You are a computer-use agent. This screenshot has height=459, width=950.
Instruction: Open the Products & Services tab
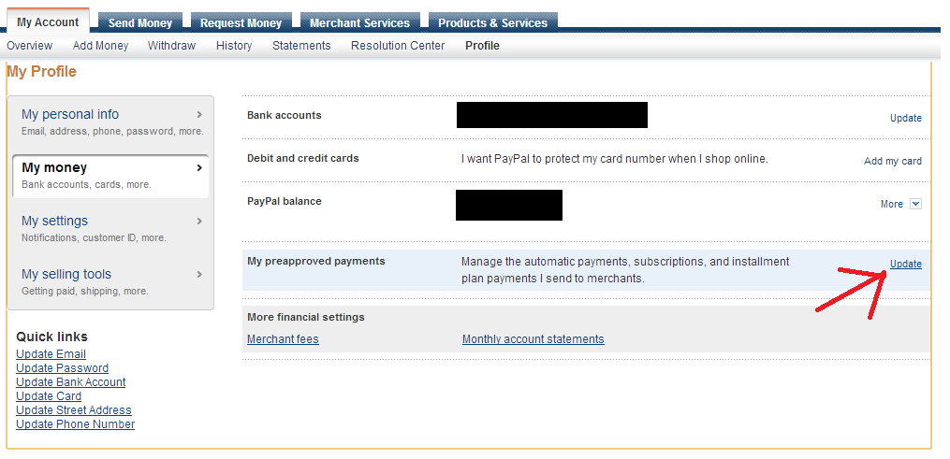point(492,22)
